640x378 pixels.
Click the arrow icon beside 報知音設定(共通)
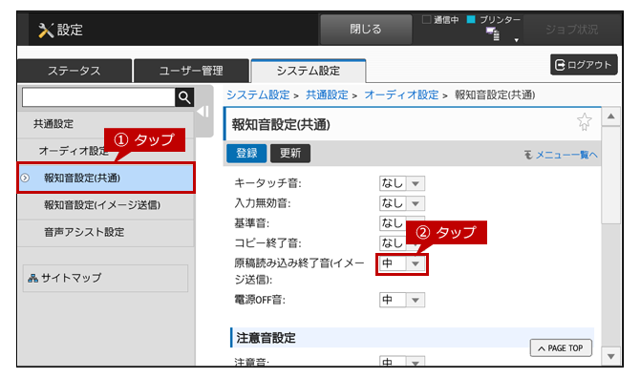[x=25, y=178]
